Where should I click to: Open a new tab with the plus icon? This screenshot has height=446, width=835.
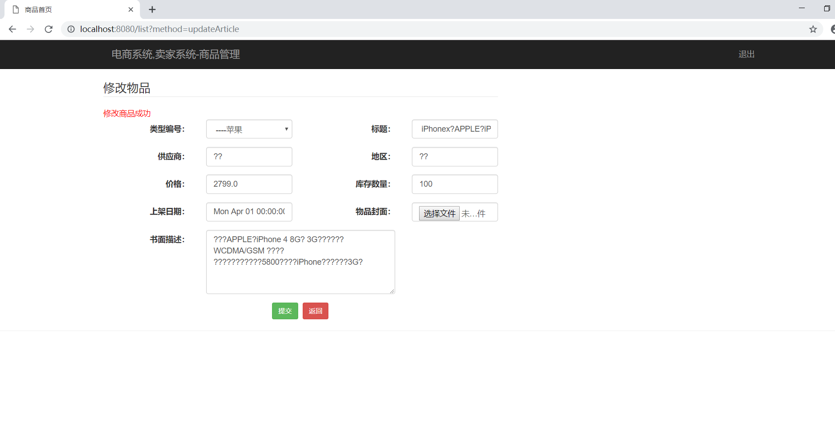(x=152, y=9)
